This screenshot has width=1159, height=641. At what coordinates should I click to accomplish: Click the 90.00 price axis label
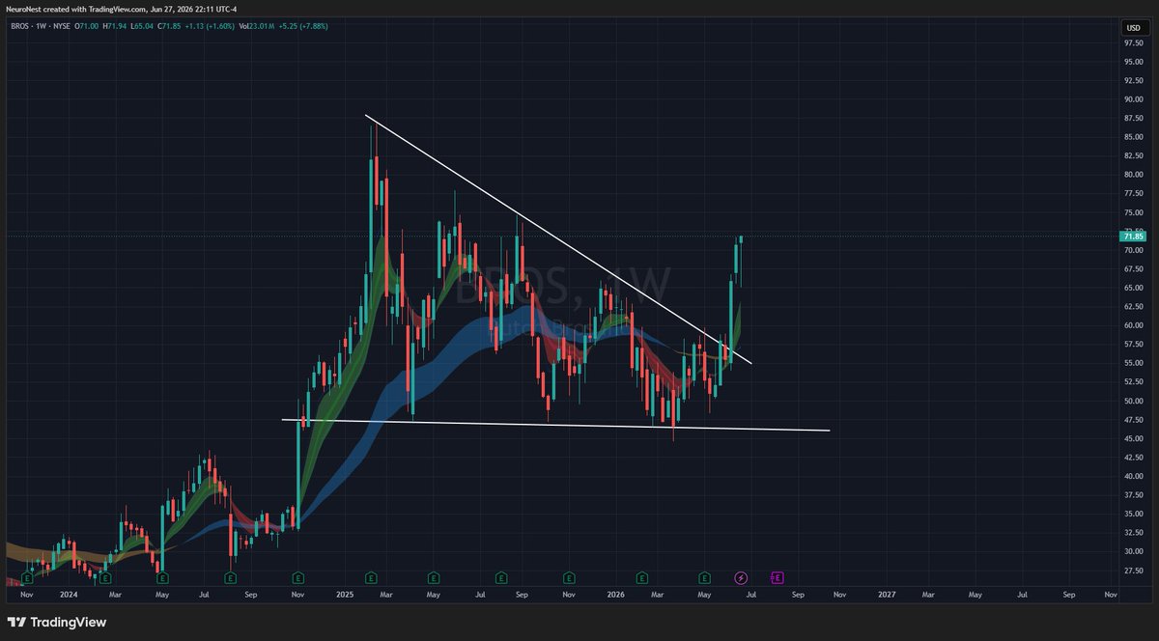1132,99
